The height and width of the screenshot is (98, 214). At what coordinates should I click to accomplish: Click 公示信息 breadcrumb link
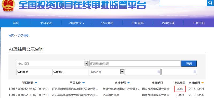(23, 36)
